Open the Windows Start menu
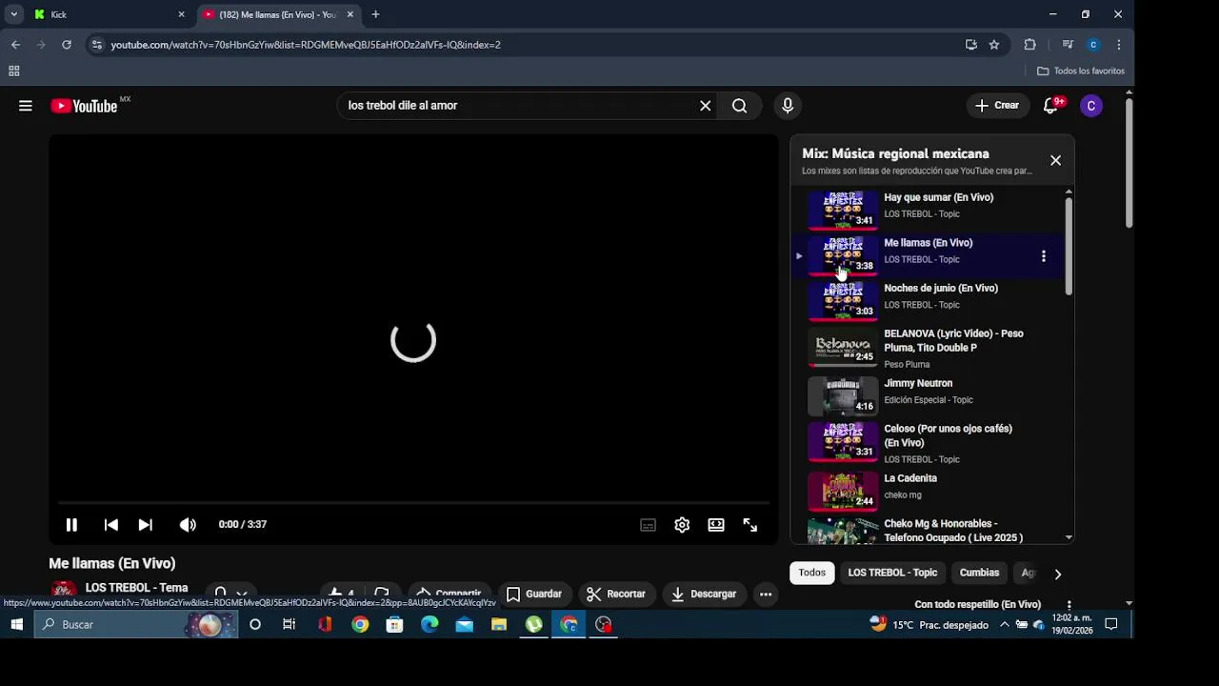The height and width of the screenshot is (686, 1219). click(16, 625)
